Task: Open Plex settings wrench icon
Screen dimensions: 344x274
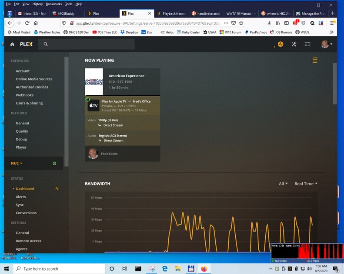Action: (x=294, y=44)
